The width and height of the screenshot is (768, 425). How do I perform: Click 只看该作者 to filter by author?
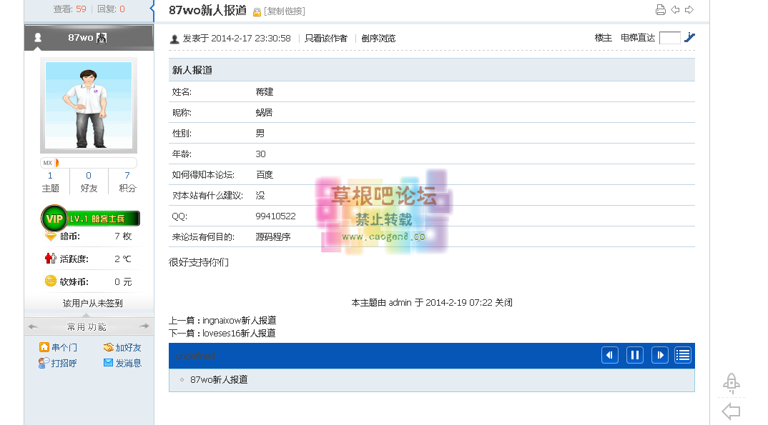tap(326, 39)
